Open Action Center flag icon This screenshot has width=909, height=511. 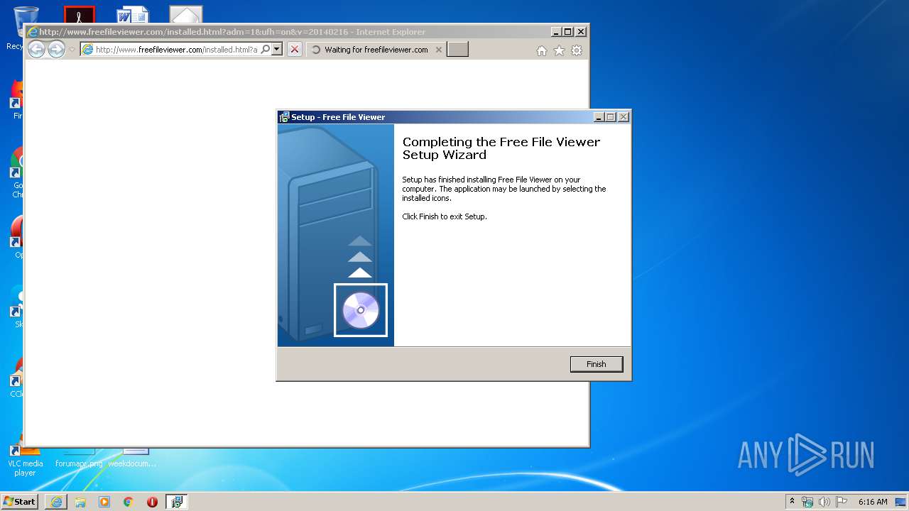(x=842, y=502)
